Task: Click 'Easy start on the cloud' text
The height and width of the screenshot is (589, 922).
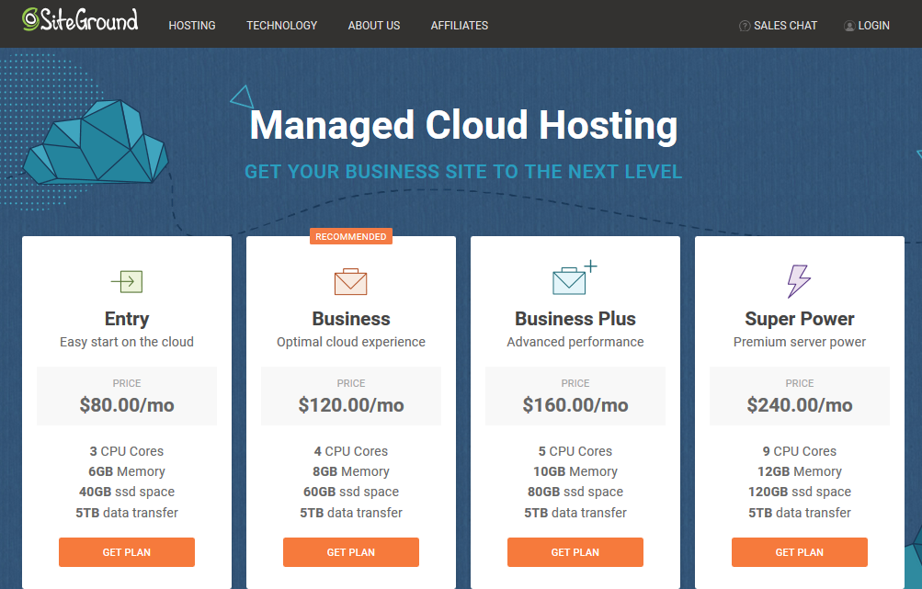Action: pyautogui.click(x=127, y=342)
